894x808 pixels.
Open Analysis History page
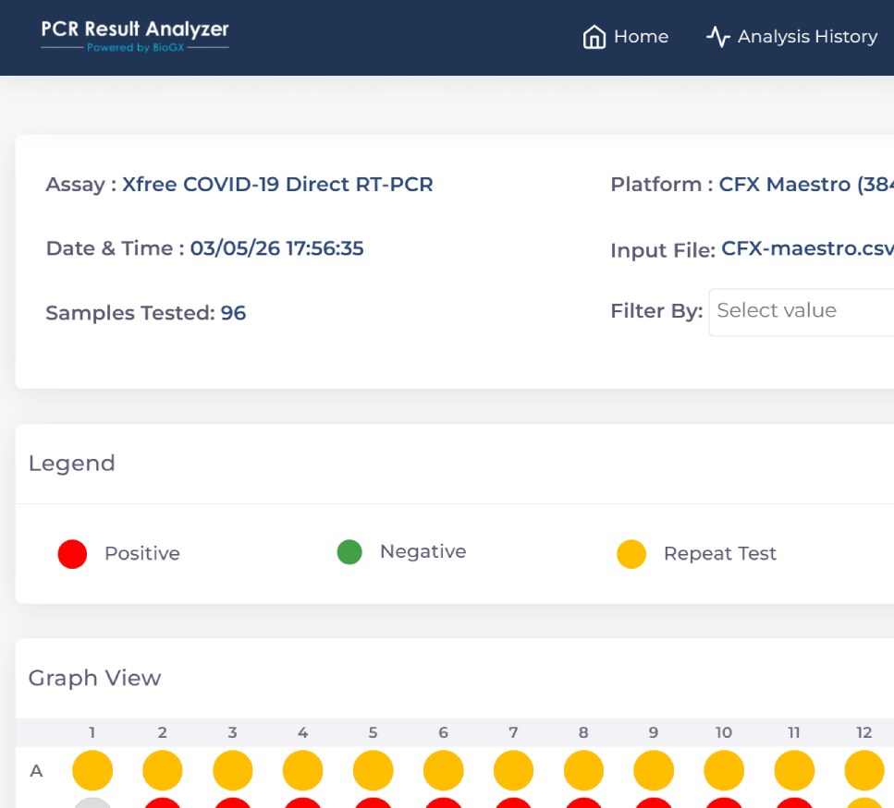pyautogui.click(x=807, y=37)
